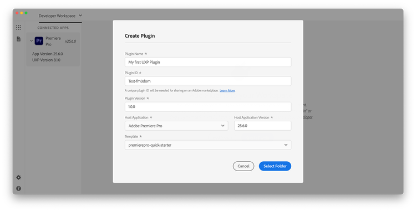Click the App Version 25.6.0 text
The width and height of the screenshot is (416, 211).
[x=48, y=54]
